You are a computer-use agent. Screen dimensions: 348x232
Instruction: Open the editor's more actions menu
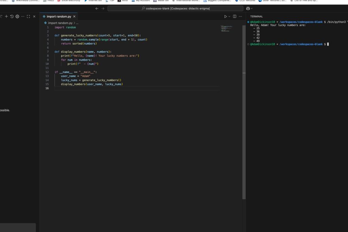pyautogui.click(x=240, y=16)
